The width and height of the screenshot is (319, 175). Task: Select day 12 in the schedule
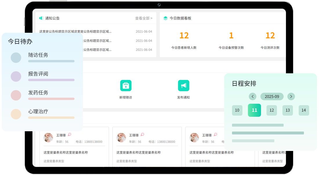272,110
